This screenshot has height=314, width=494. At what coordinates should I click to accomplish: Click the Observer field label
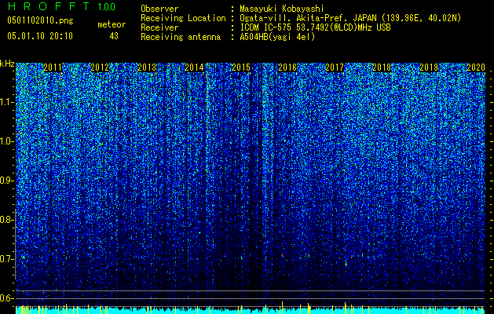pyautogui.click(x=159, y=9)
